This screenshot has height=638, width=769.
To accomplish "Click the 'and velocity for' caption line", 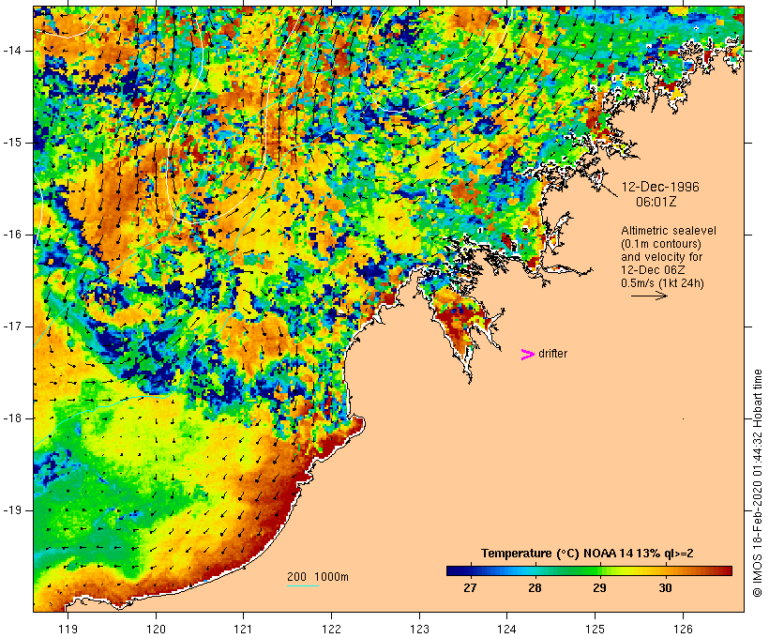I will click(x=661, y=257).
